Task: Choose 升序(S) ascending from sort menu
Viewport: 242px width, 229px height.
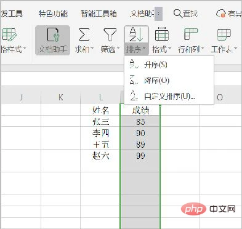Action: point(156,65)
